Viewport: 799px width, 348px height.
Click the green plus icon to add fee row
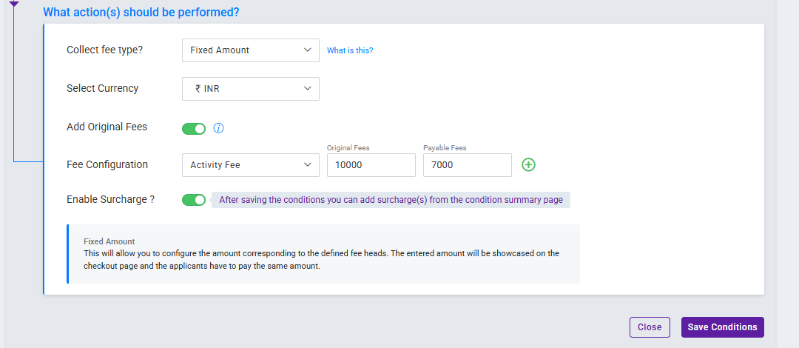(528, 164)
